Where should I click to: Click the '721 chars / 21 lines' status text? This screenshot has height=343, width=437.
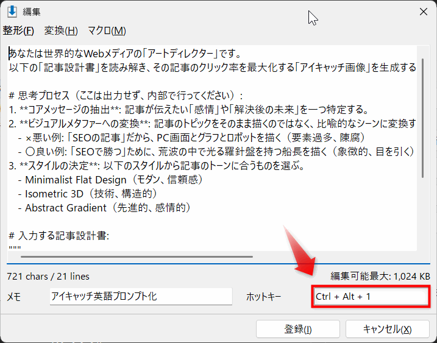point(48,275)
